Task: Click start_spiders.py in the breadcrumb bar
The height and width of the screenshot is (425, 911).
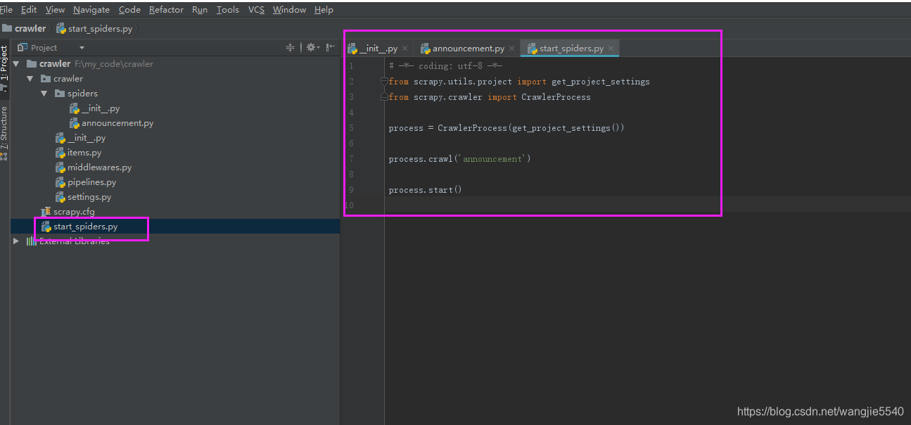Action: tap(99, 29)
